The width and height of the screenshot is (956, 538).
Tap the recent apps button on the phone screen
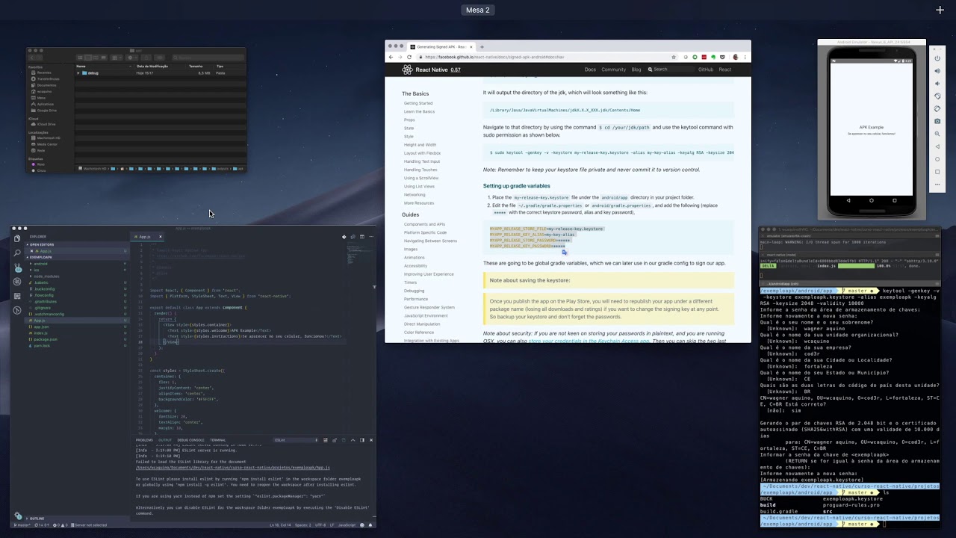(x=895, y=200)
